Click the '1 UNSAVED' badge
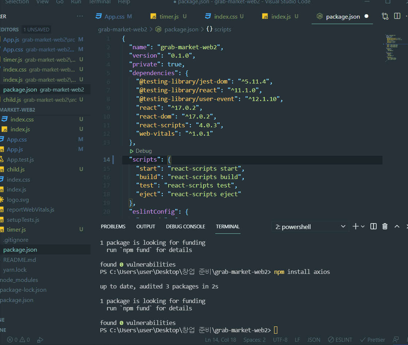This screenshot has height=345, width=408. click(36, 30)
